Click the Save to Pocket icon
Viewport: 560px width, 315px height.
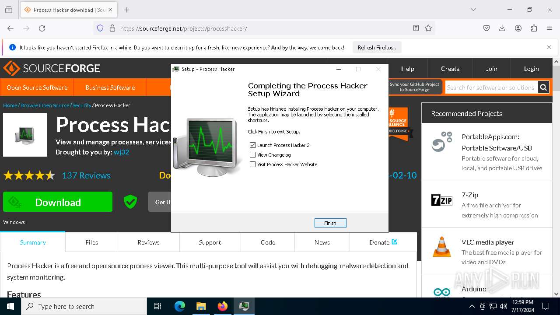pyautogui.click(x=486, y=28)
